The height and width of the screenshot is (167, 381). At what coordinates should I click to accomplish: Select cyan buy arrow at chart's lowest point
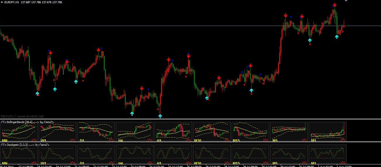tap(160, 116)
